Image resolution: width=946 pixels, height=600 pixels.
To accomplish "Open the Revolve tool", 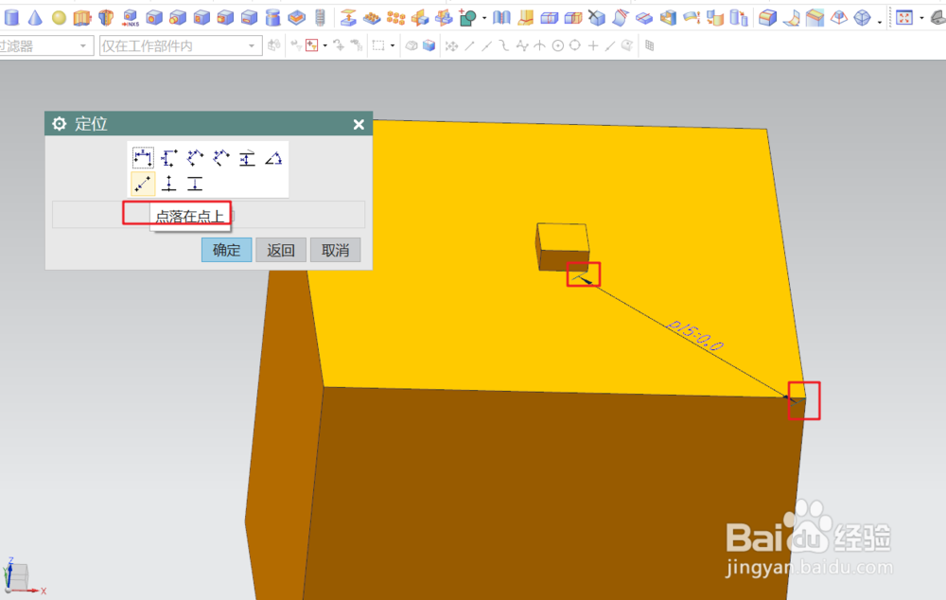I will click(106, 17).
